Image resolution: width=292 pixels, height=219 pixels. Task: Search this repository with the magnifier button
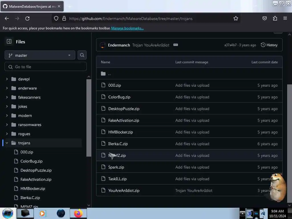(82, 55)
